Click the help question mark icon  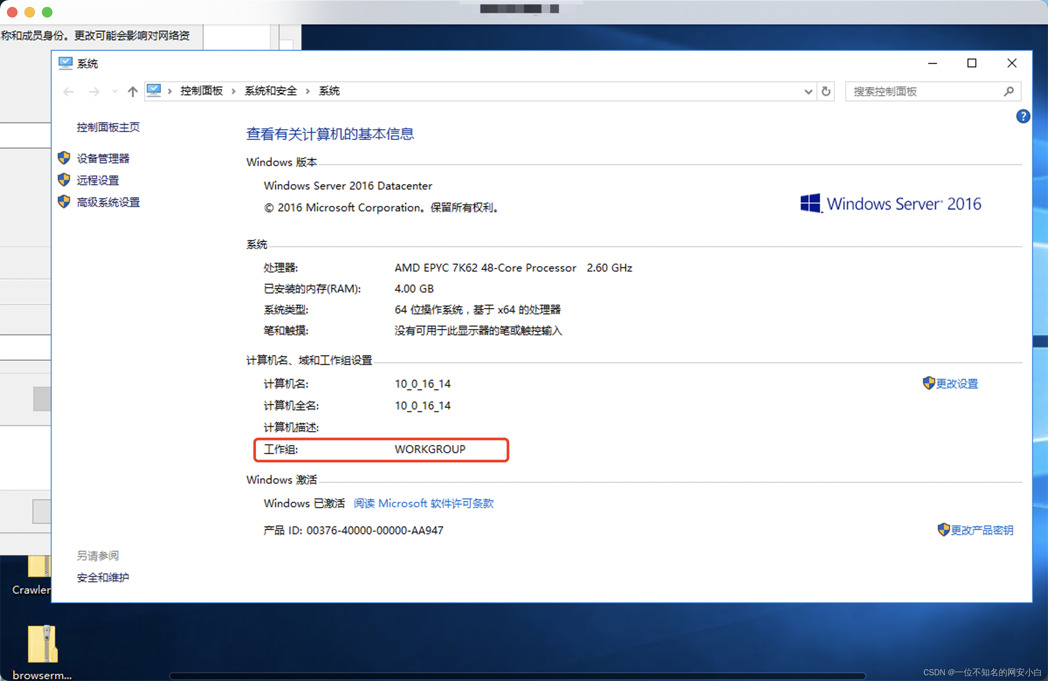coord(1024,116)
